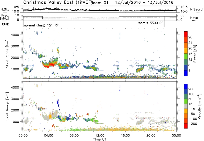Click dark green Power segment between 8 and 12
The width and height of the screenshot is (204, 141).
186,62
